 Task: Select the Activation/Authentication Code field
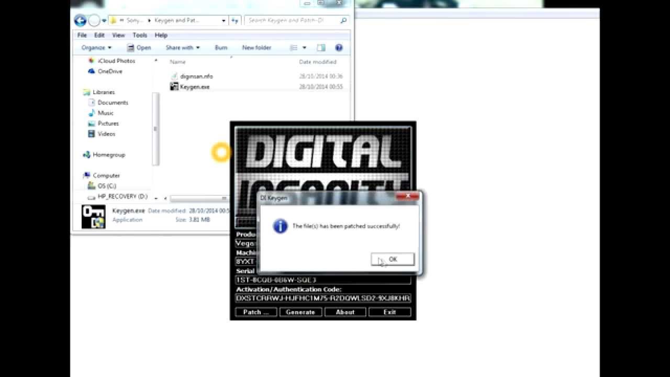click(323, 298)
